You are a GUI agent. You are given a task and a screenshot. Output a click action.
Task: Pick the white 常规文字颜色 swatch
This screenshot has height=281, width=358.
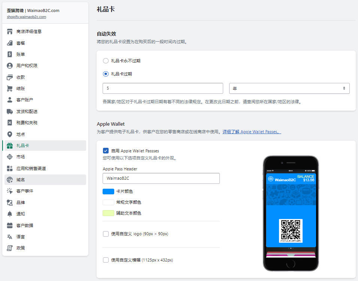pyautogui.click(x=109, y=202)
